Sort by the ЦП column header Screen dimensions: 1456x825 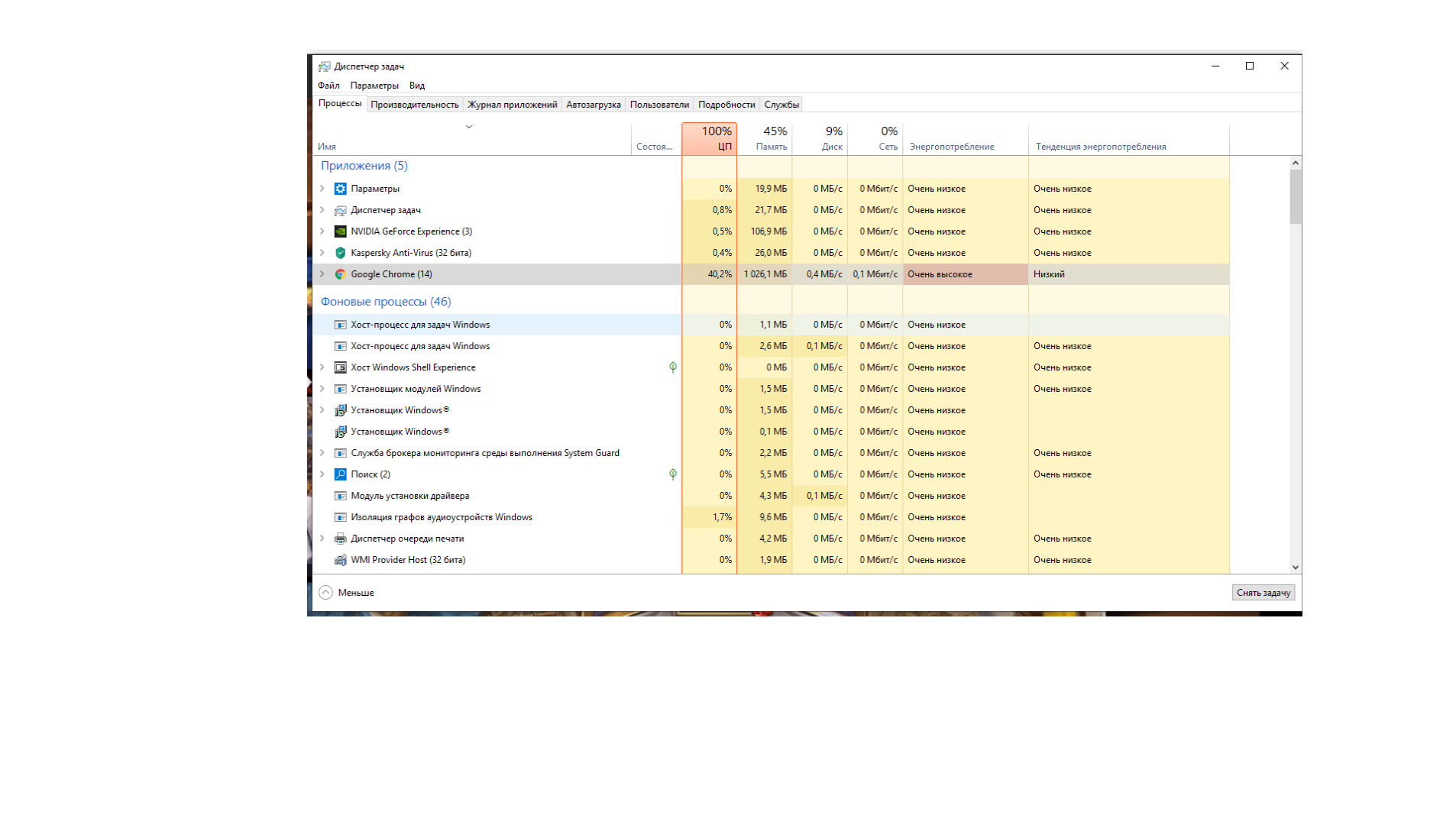click(710, 139)
